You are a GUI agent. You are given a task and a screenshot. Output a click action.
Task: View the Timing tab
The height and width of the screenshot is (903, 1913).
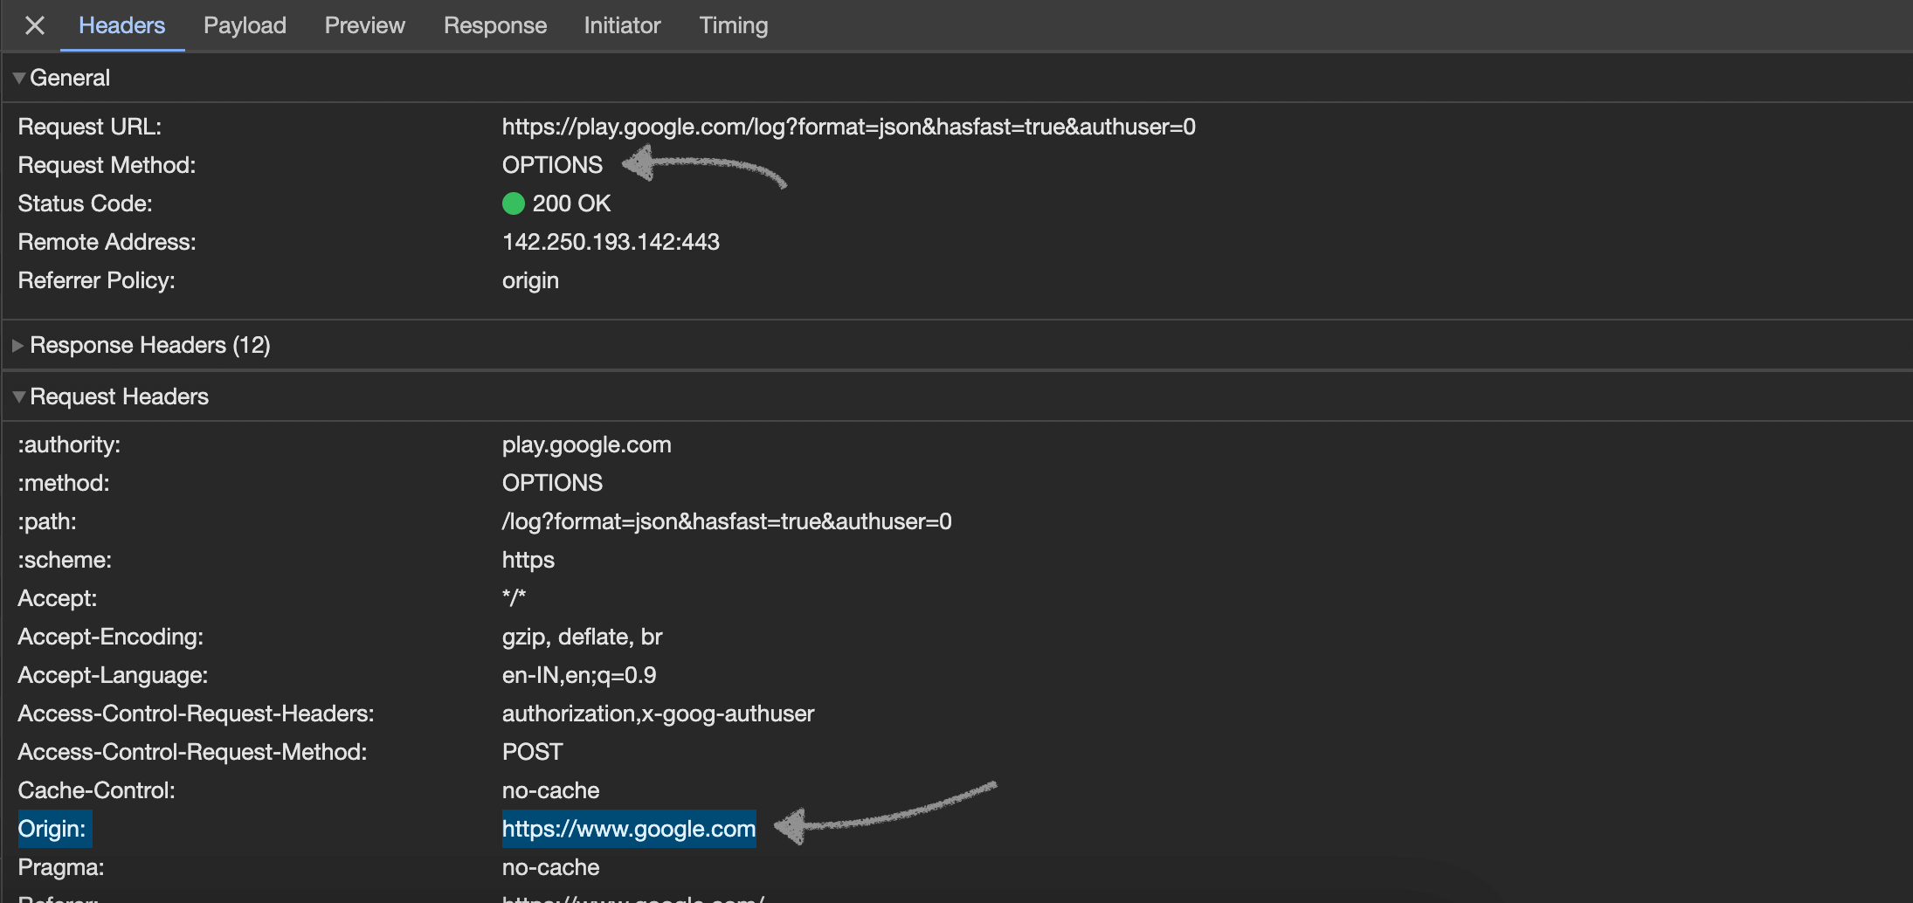(x=732, y=25)
